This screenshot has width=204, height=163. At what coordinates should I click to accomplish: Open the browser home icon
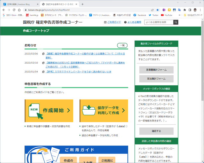tap(19, 10)
